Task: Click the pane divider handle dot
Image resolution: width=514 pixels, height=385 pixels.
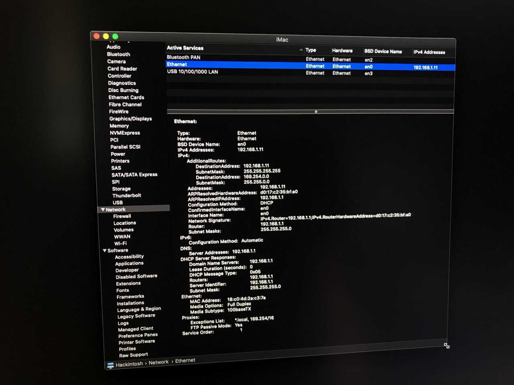Action: pos(316,111)
